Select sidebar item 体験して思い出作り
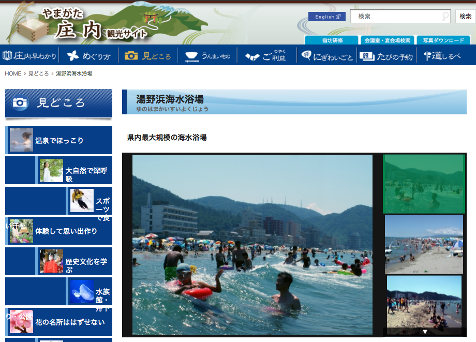The image size is (476, 342). (x=59, y=231)
